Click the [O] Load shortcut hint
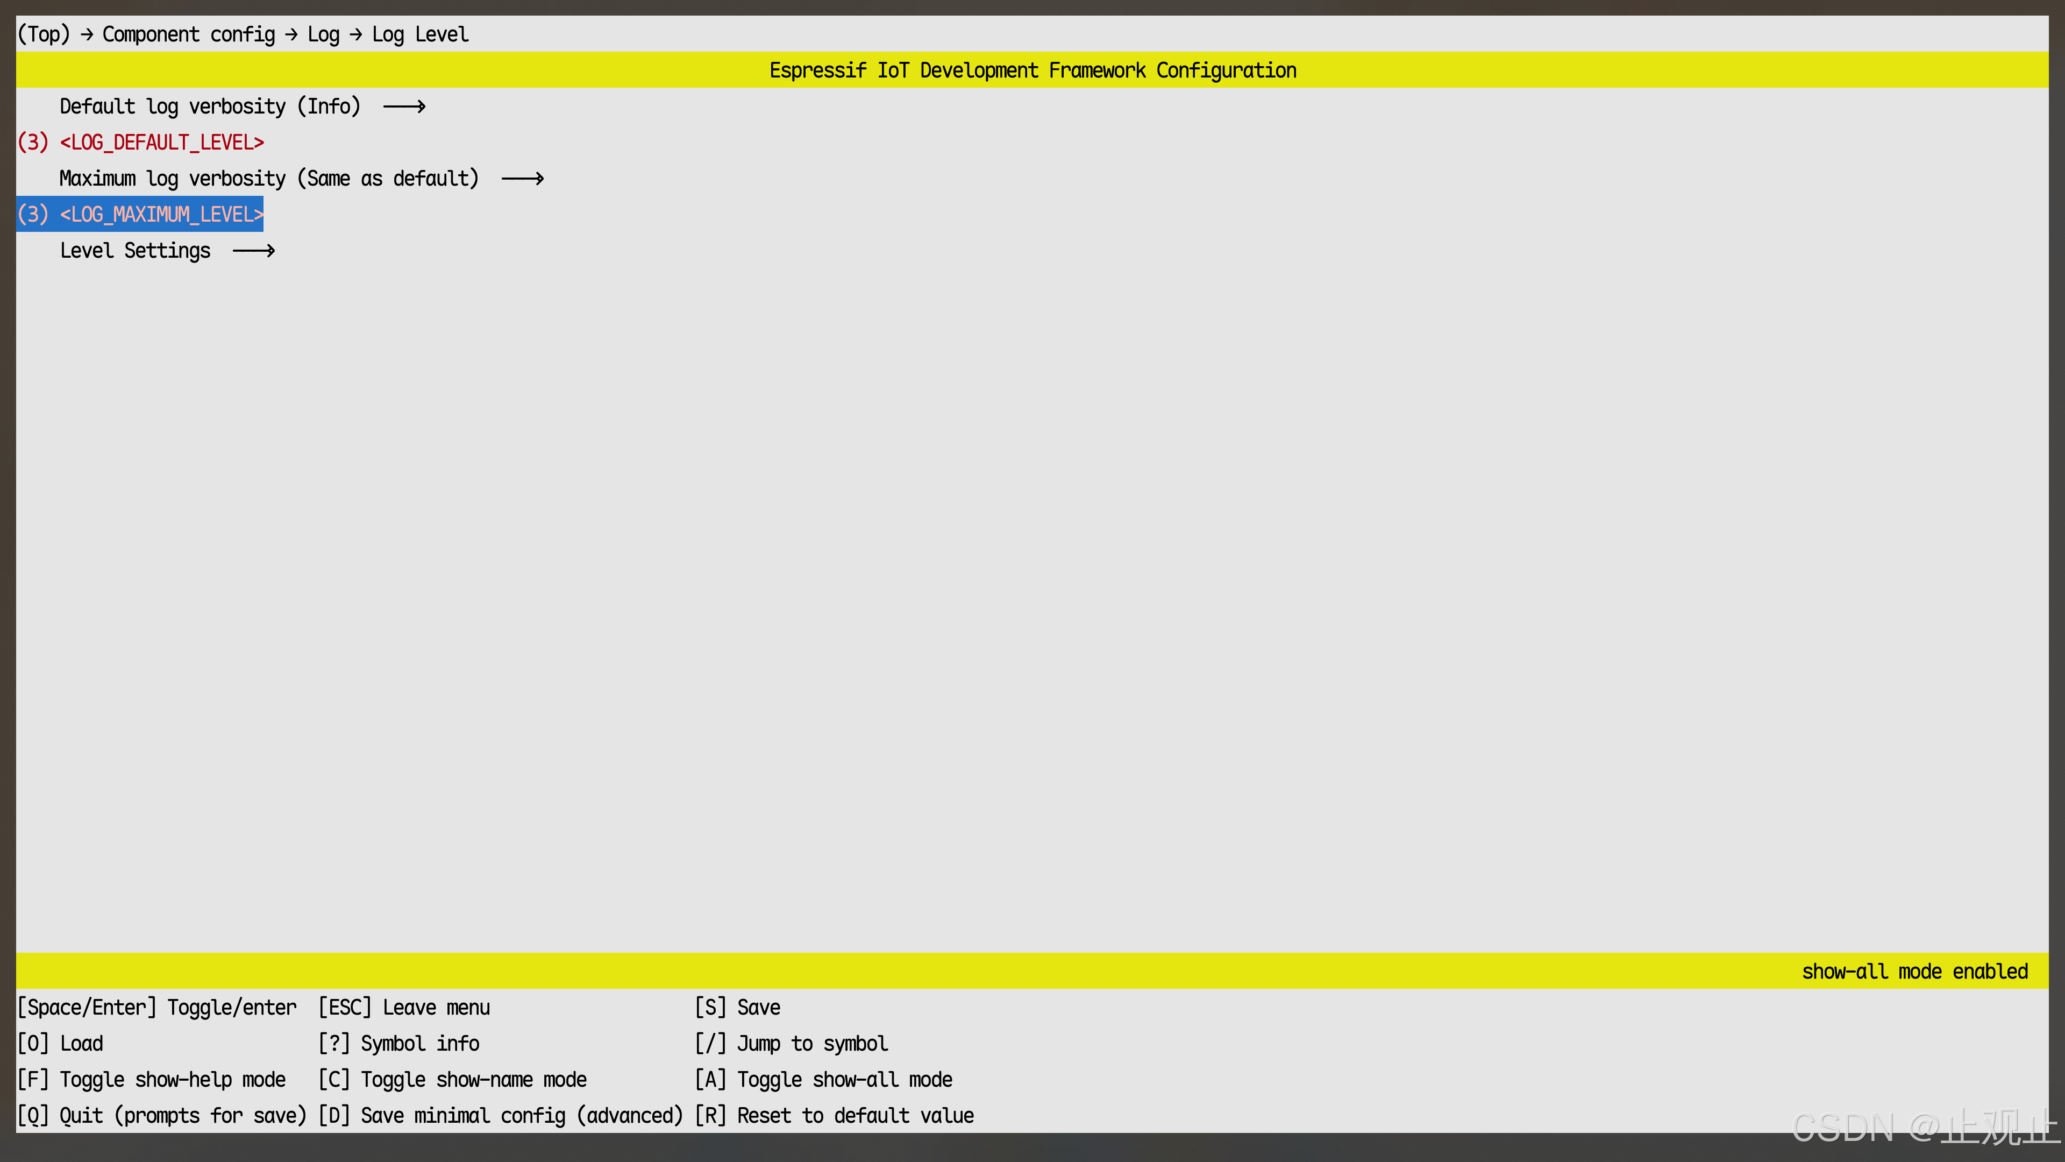 [60, 1044]
